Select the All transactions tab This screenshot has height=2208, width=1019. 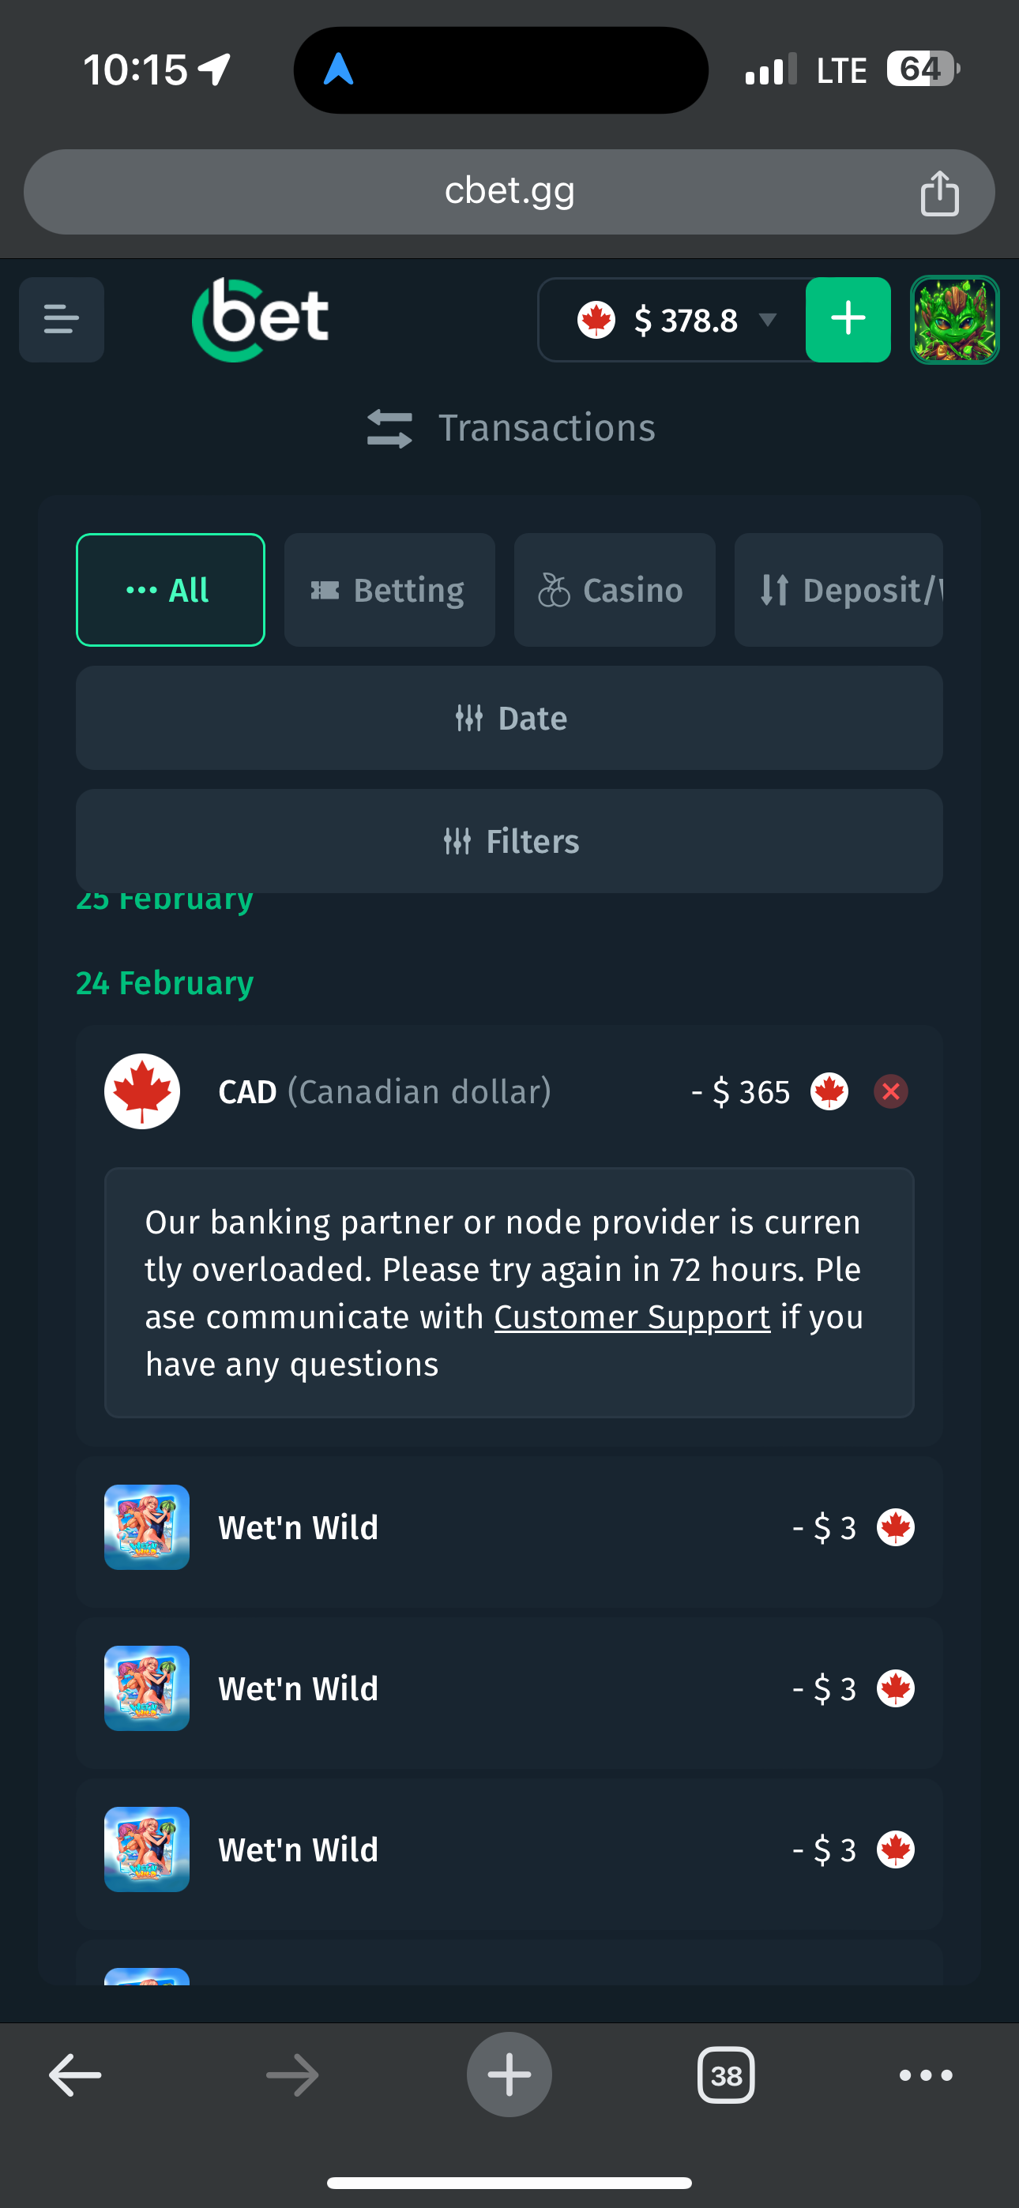pyautogui.click(x=171, y=590)
